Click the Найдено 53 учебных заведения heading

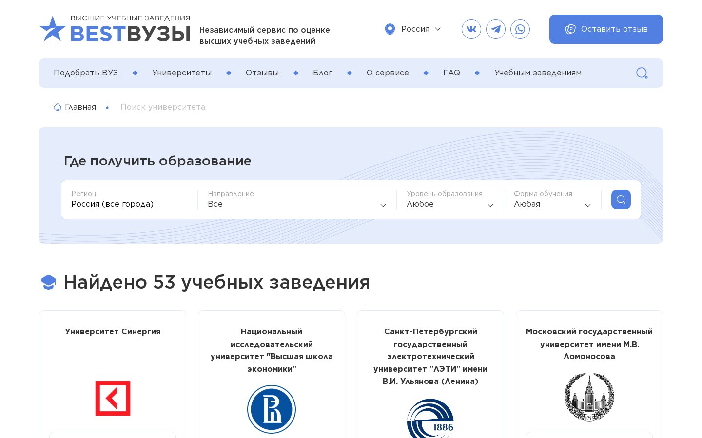216,282
